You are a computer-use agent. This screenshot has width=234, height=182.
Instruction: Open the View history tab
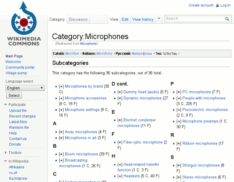(x=142, y=19)
